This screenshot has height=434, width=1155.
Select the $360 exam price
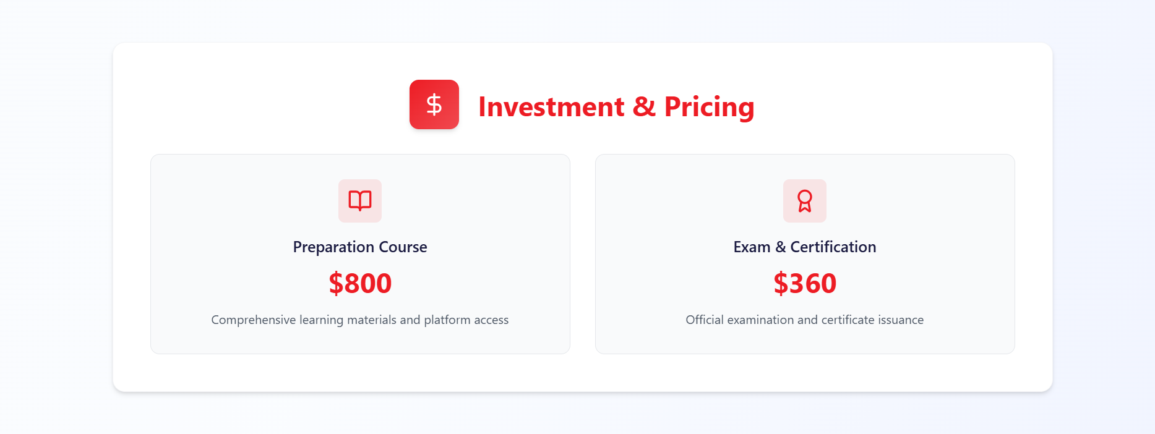click(x=804, y=283)
